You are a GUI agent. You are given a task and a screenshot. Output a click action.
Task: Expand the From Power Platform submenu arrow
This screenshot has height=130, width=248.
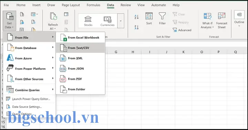53,68
